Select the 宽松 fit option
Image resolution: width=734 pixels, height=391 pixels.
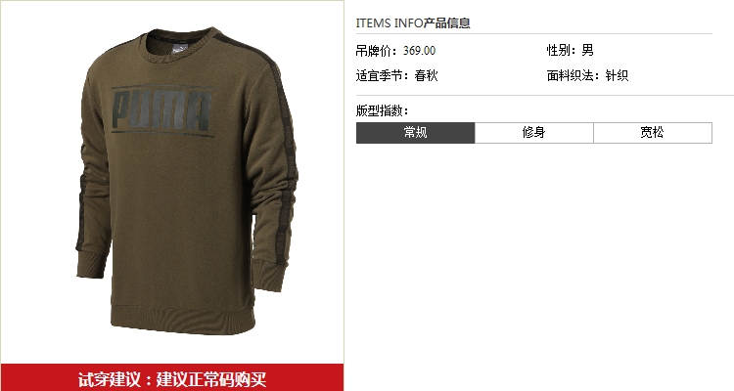[653, 133]
